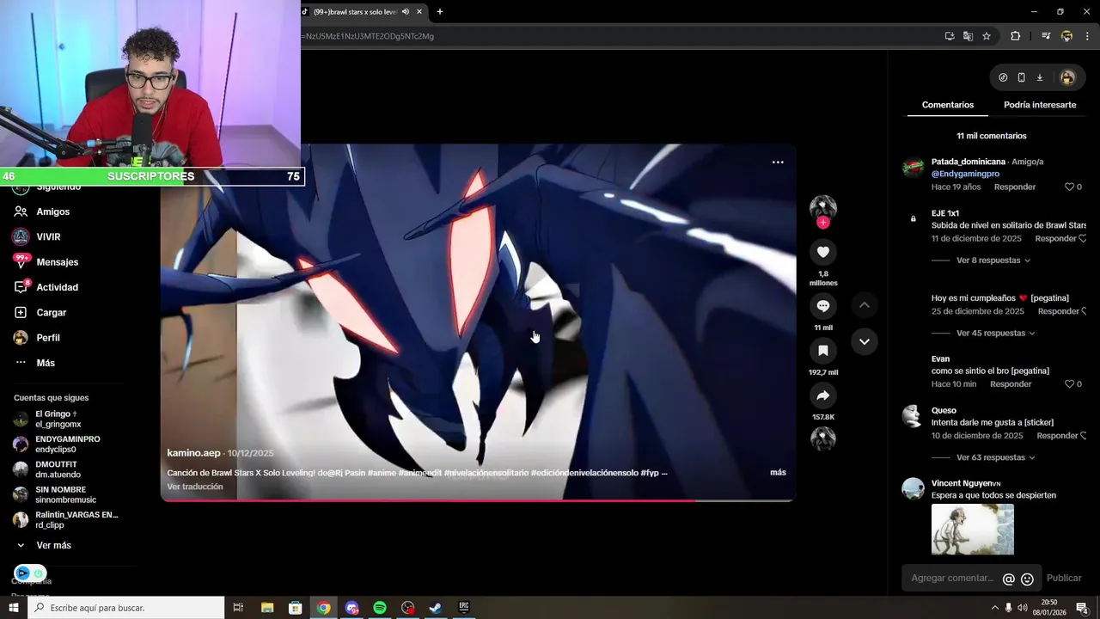This screenshot has width=1100, height=619.
Task: Open the @Endygamingpro mention link
Action: point(965,174)
